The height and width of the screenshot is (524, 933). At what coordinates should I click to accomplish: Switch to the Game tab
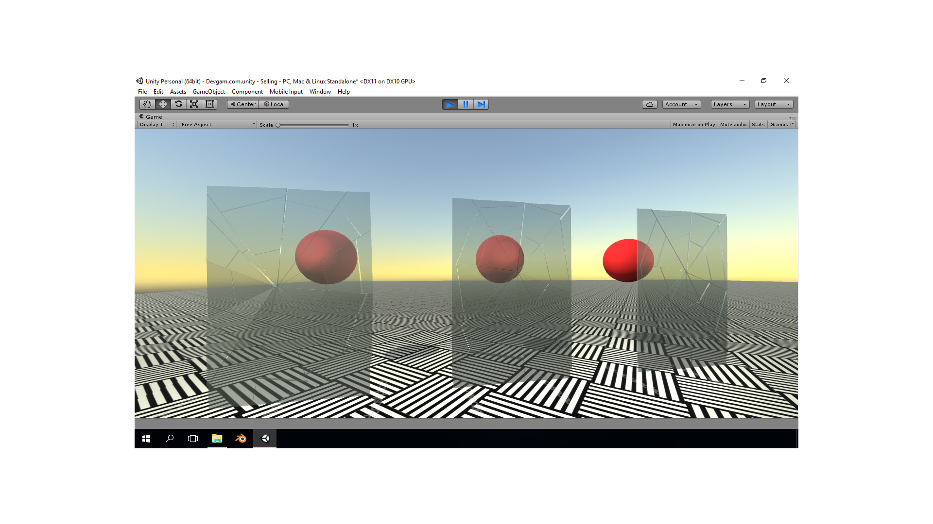click(151, 116)
